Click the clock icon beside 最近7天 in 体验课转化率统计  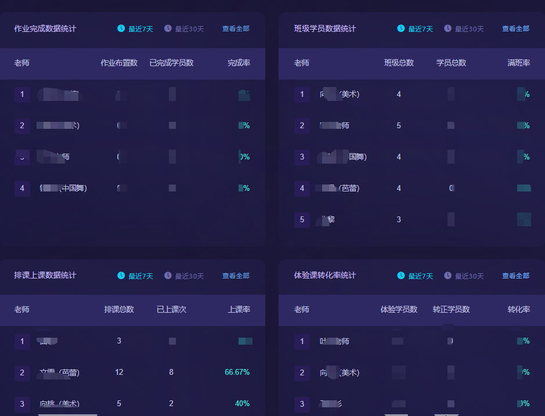pos(400,275)
